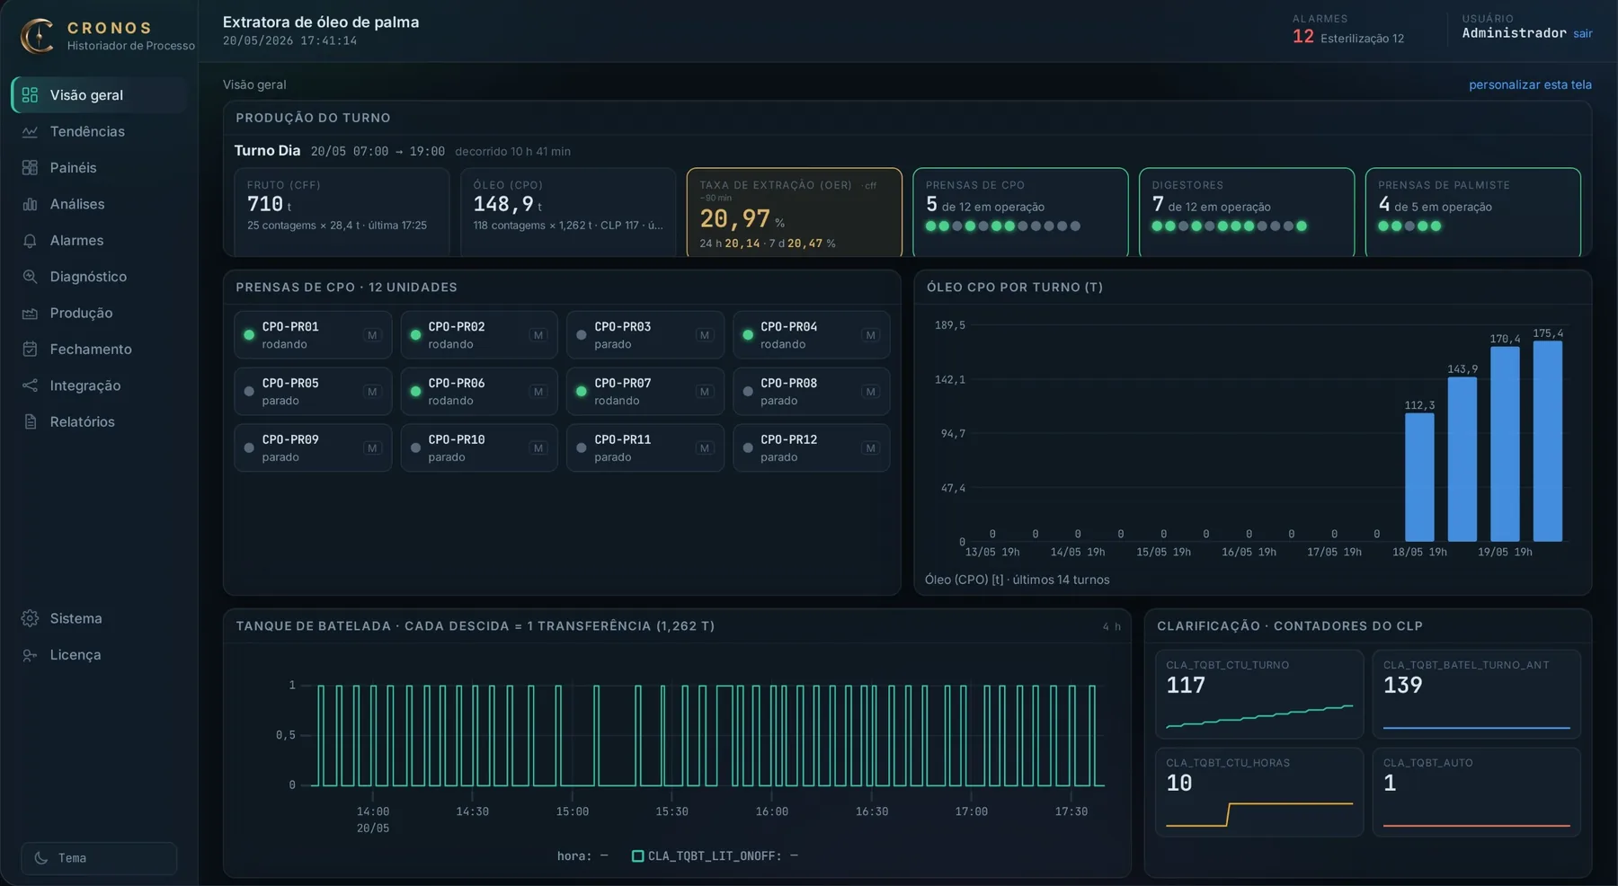Image resolution: width=1618 pixels, height=886 pixels.
Task: Select the CPO-PR04 press card
Action: [x=812, y=335]
